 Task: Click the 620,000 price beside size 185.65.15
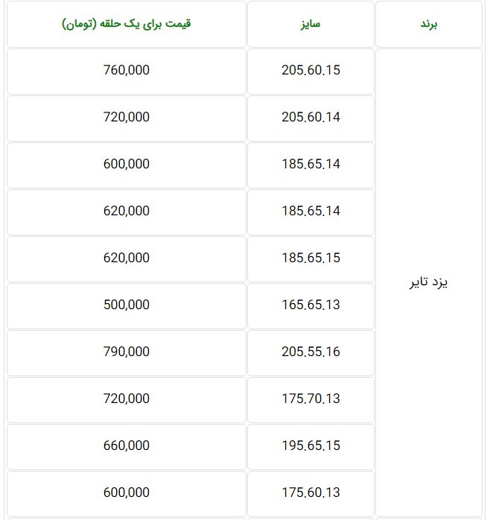coord(127,258)
